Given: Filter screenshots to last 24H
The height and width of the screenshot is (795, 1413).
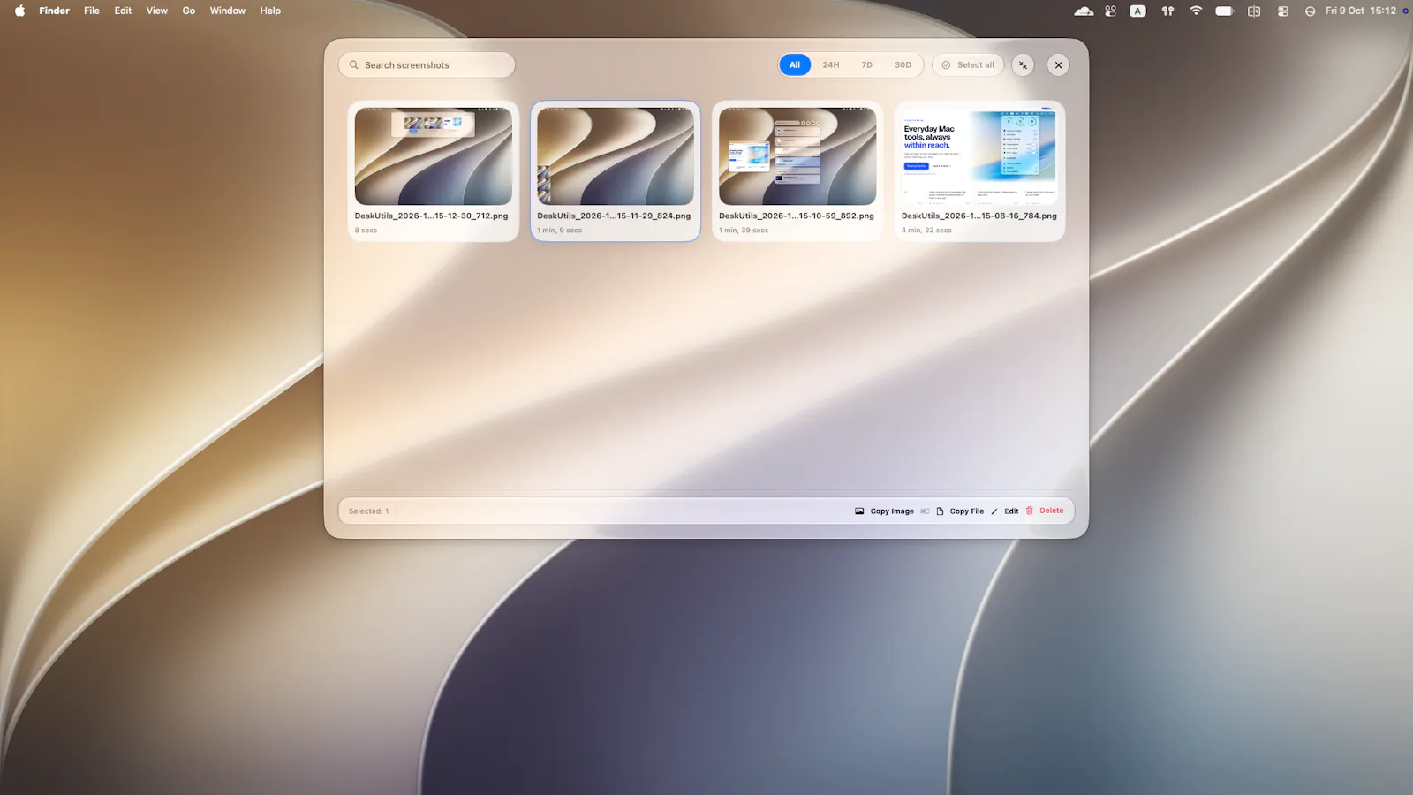Looking at the screenshot, I should pyautogui.click(x=831, y=65).
